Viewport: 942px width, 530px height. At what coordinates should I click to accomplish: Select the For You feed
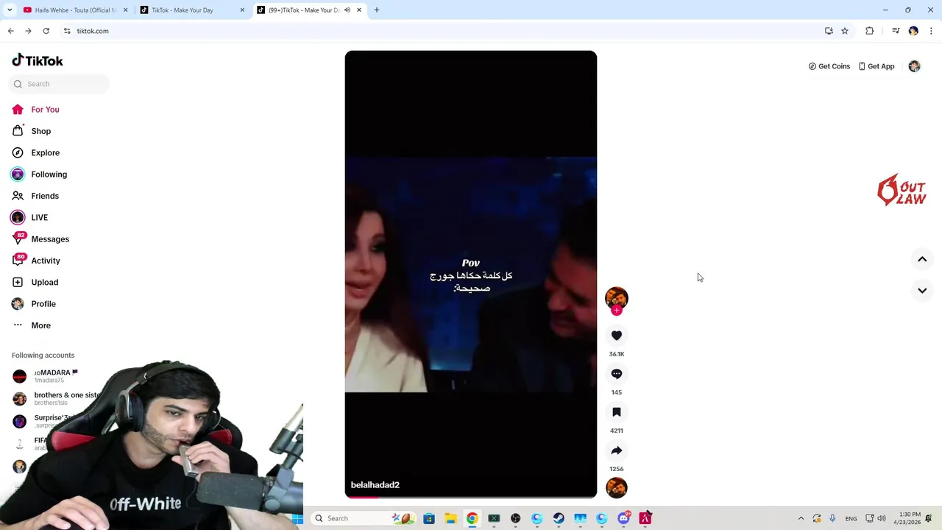[x=45, y=110]
